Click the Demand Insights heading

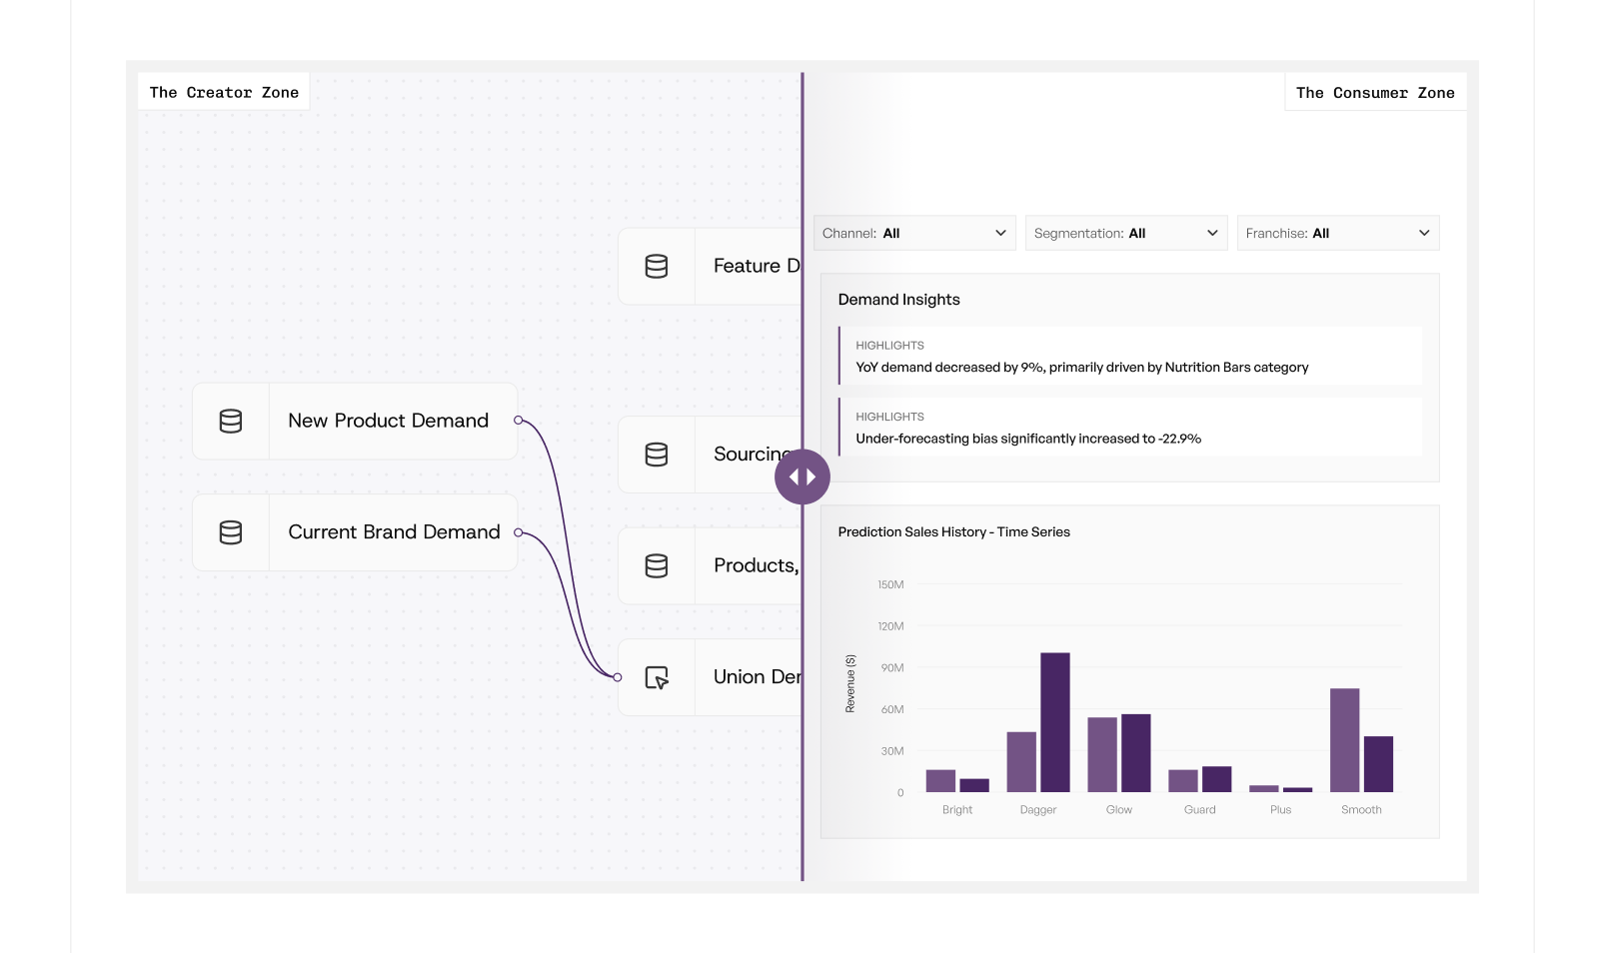(x=898, y=300)
